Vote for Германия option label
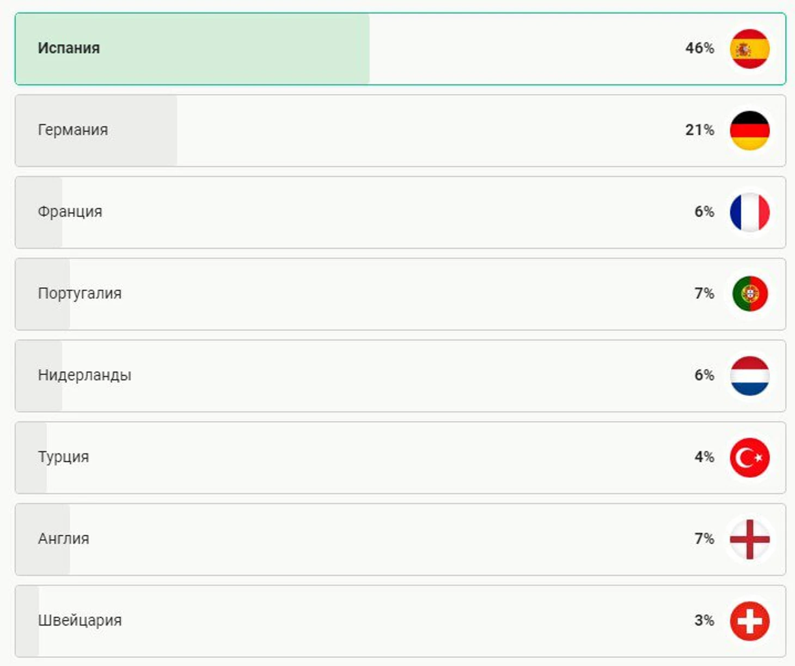 coord(73,130)
